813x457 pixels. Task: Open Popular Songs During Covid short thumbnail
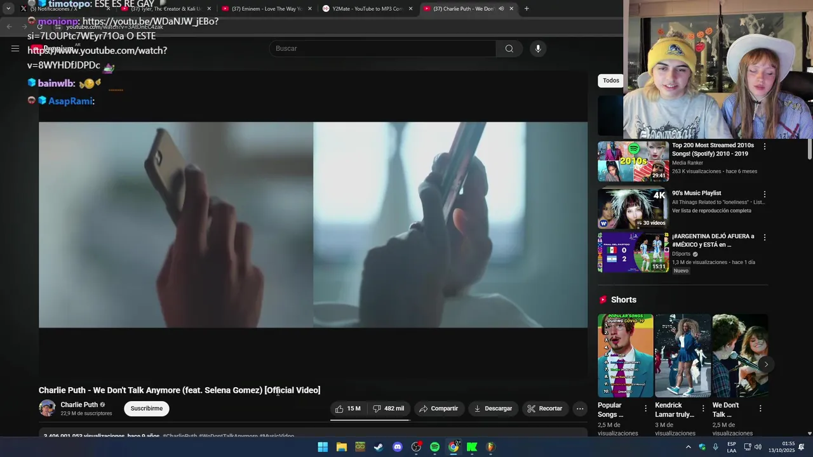pos(625,355)
